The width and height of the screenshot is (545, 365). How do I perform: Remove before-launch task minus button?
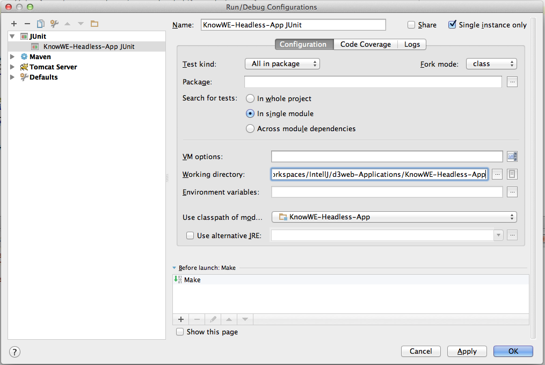(197, 319)
